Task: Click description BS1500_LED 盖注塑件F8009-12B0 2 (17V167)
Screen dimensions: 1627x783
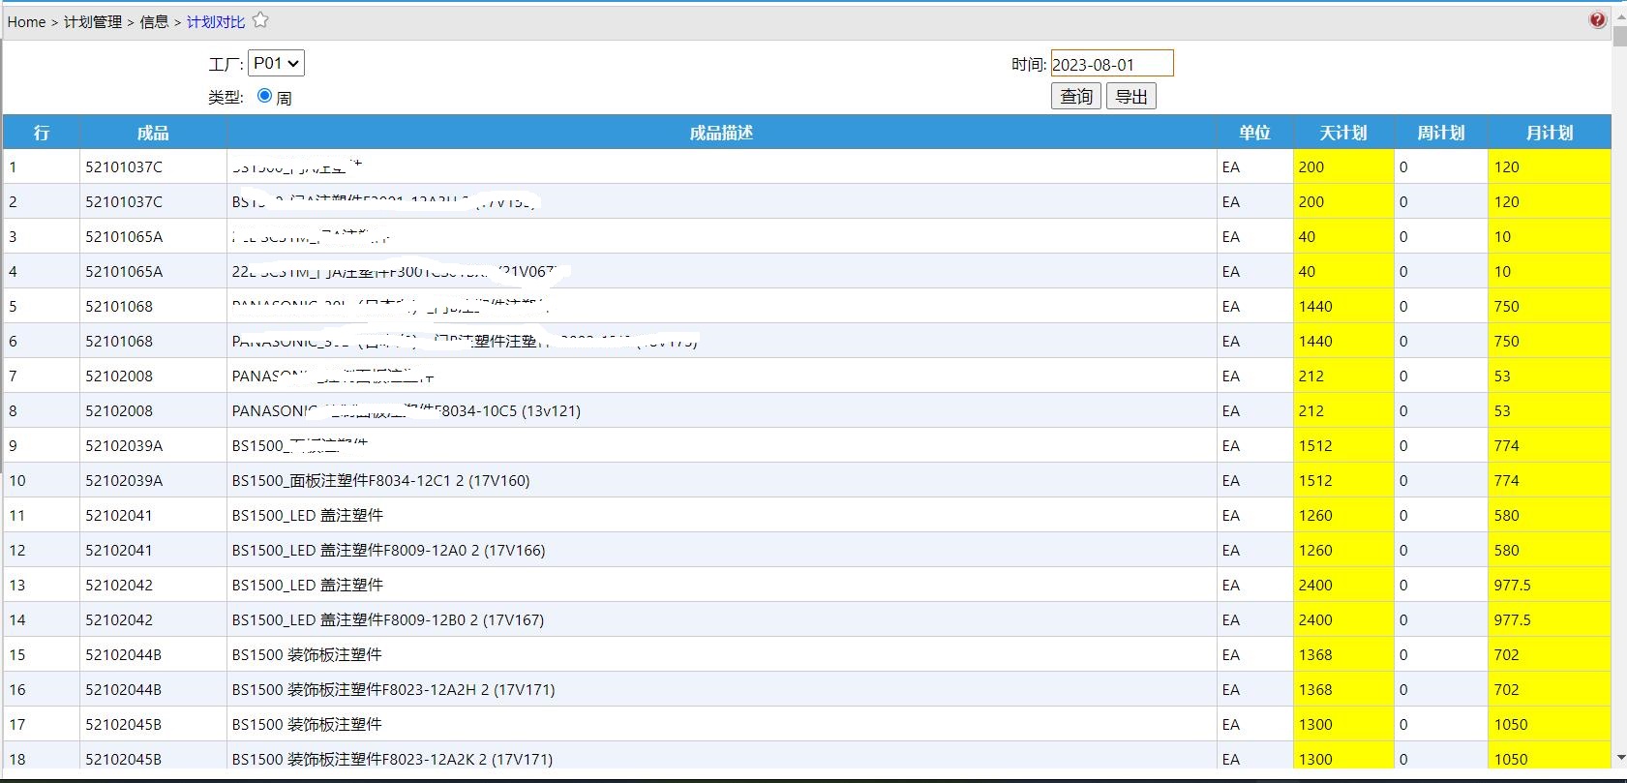Action: 388,619
